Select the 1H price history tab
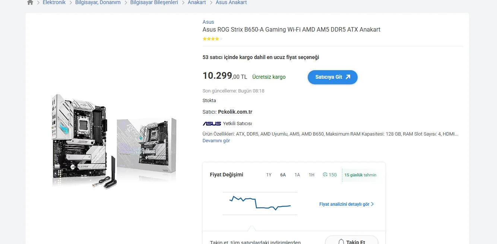The image size is (497, 244). (x=311, y=175)
